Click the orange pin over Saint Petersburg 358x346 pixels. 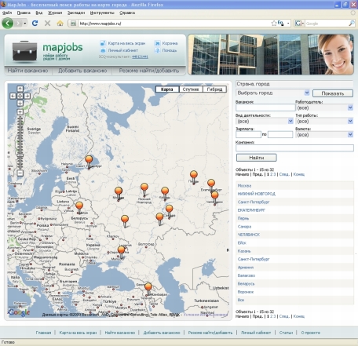(x=89, y=160)
